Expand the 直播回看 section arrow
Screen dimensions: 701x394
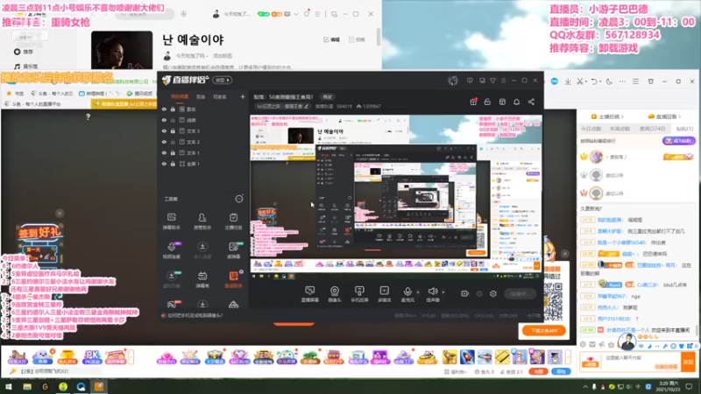coord(680,116)
